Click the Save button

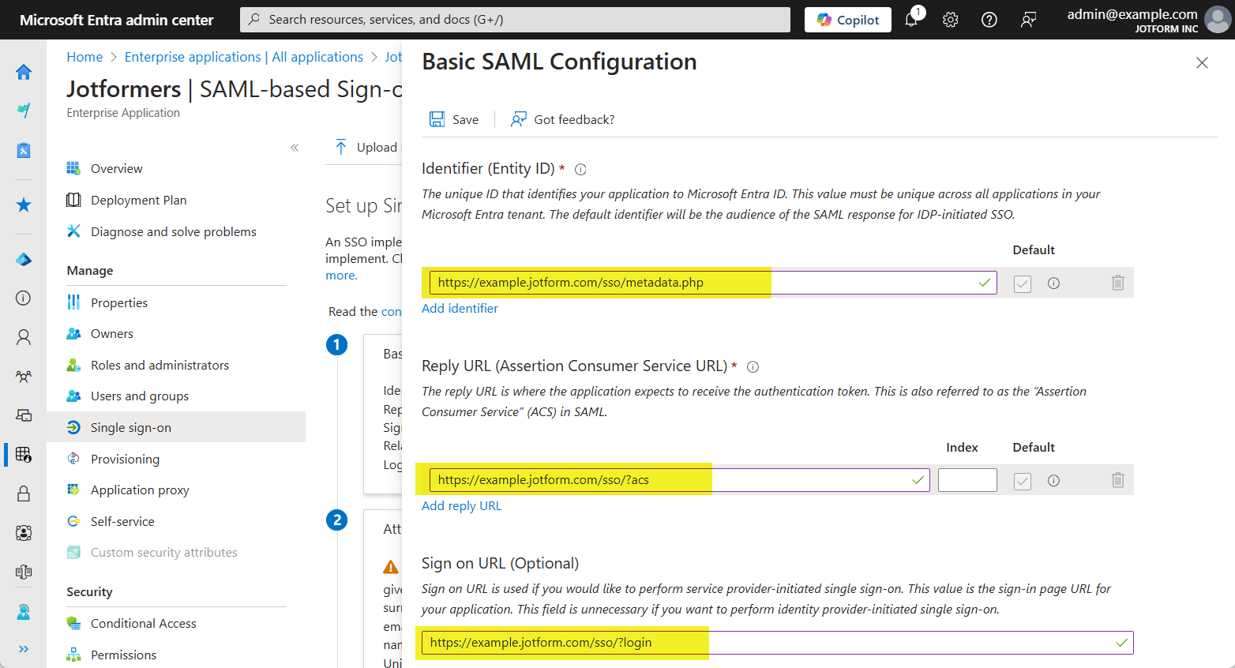click(454, 119)
